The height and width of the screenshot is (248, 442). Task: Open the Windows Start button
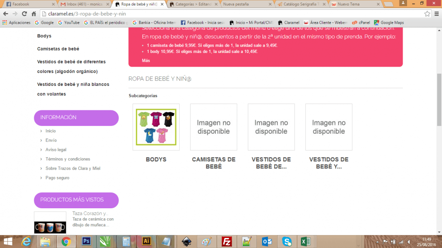(8, 242)
